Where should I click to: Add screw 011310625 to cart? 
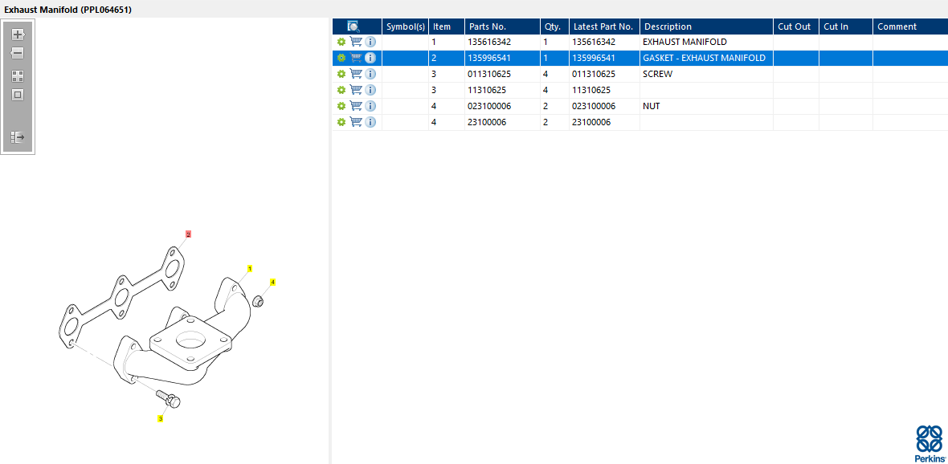coord(356,73)
